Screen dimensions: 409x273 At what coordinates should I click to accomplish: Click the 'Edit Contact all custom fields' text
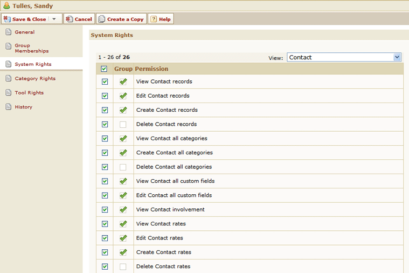pos(174,195)
